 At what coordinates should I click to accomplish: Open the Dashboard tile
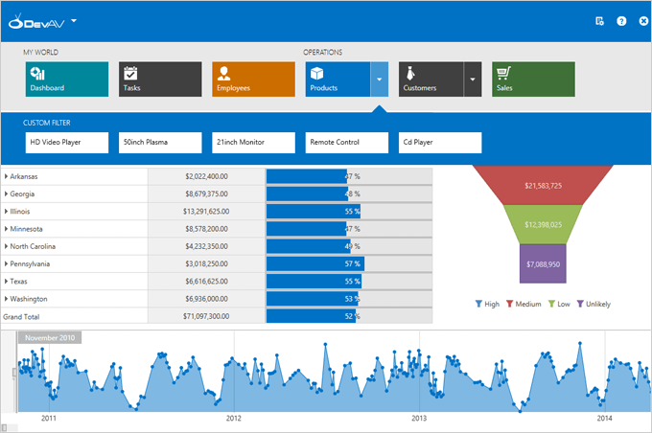67,79
